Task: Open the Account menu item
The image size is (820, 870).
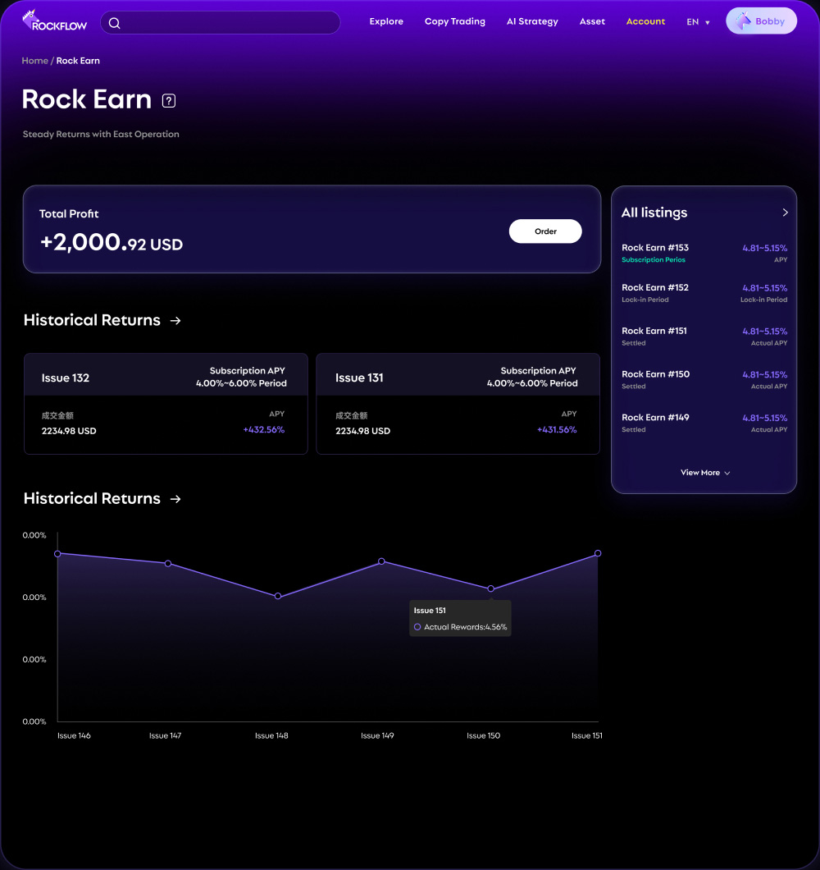Action: pos(645,21)
